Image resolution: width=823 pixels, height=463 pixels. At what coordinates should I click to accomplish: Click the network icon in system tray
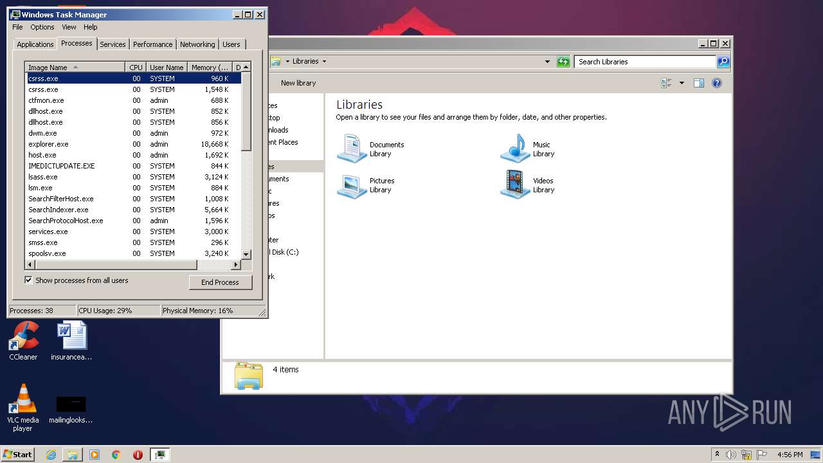coord(746,455)
